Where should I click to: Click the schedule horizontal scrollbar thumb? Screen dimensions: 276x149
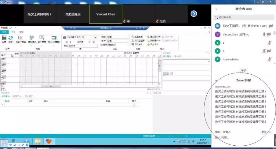pos(51,86)
